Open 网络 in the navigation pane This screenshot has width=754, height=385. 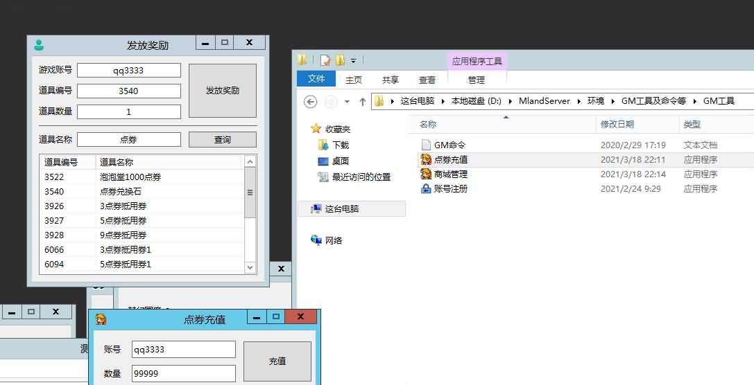pyautogui.click(x=333, y=240)
